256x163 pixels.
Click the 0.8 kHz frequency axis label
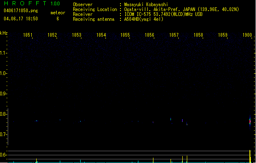click(x=3, y=114)
